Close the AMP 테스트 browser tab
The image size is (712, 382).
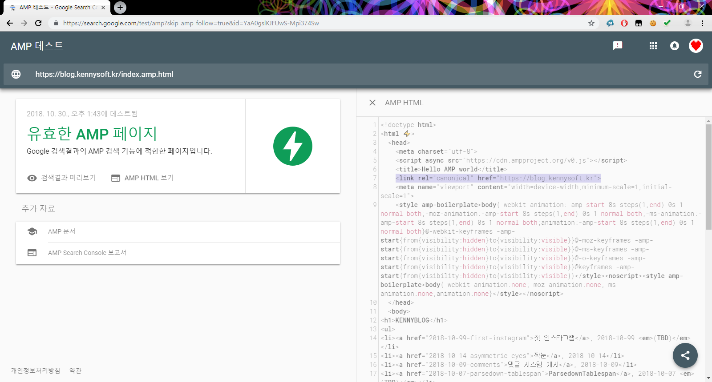[103, 8]
